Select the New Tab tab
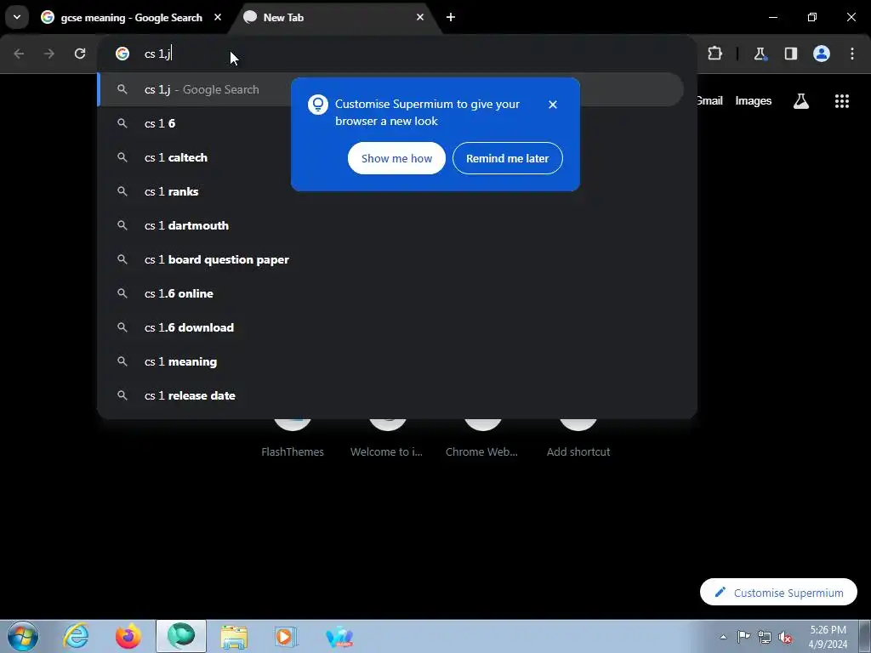Screen dimensions: 871x653 [x=335, y=18]
